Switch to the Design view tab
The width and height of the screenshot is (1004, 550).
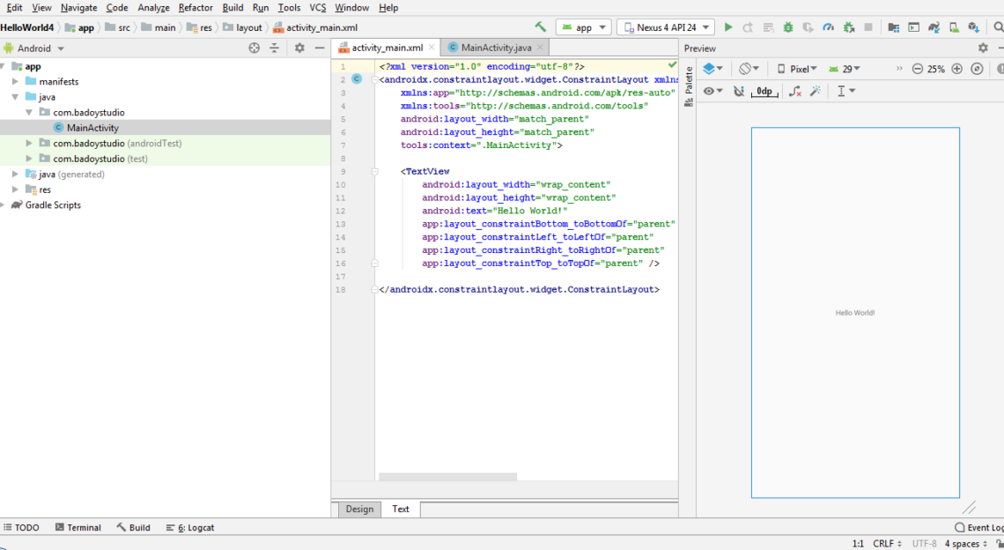coord(359,509)
